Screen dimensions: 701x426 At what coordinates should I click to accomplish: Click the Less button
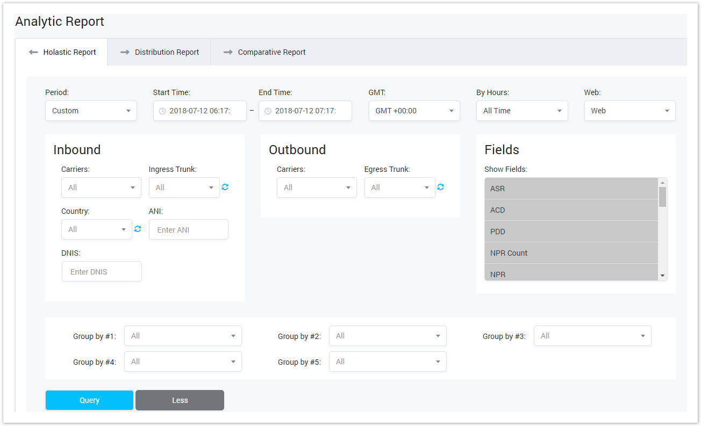point(180,400)
